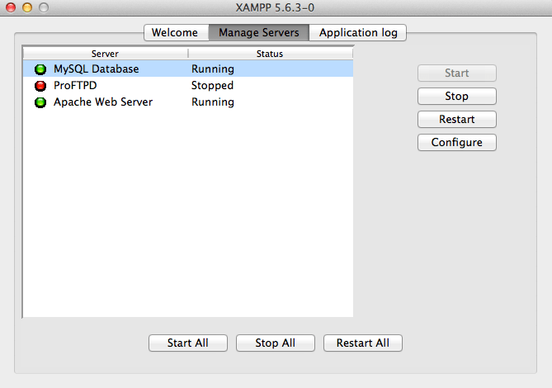Image resolution: width=552 pixels, height=388 pixels.
Task: Click the green status light beside MySQL Database
Action: tap(40, 69)
